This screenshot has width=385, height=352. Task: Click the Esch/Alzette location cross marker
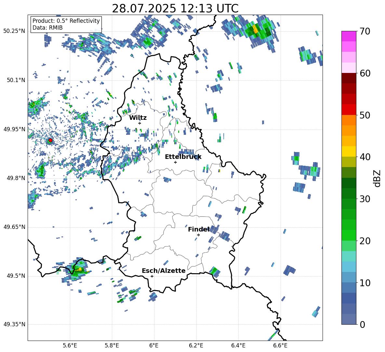tap(152, 276)
